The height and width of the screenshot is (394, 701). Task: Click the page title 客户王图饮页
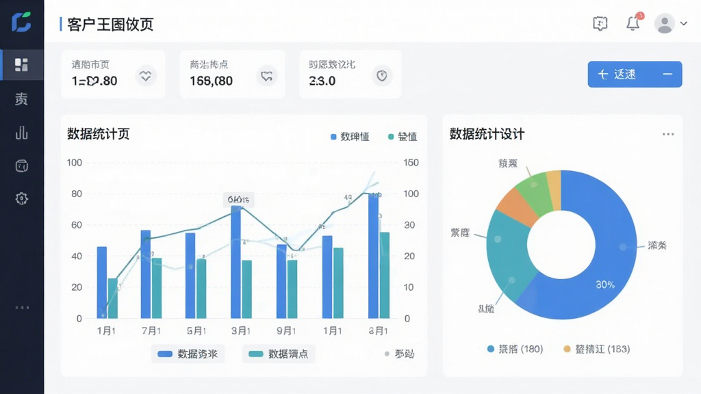click(x=110, y=24)
